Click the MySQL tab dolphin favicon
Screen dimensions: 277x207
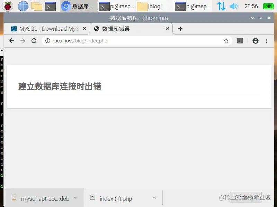click(x=14, y=29)
